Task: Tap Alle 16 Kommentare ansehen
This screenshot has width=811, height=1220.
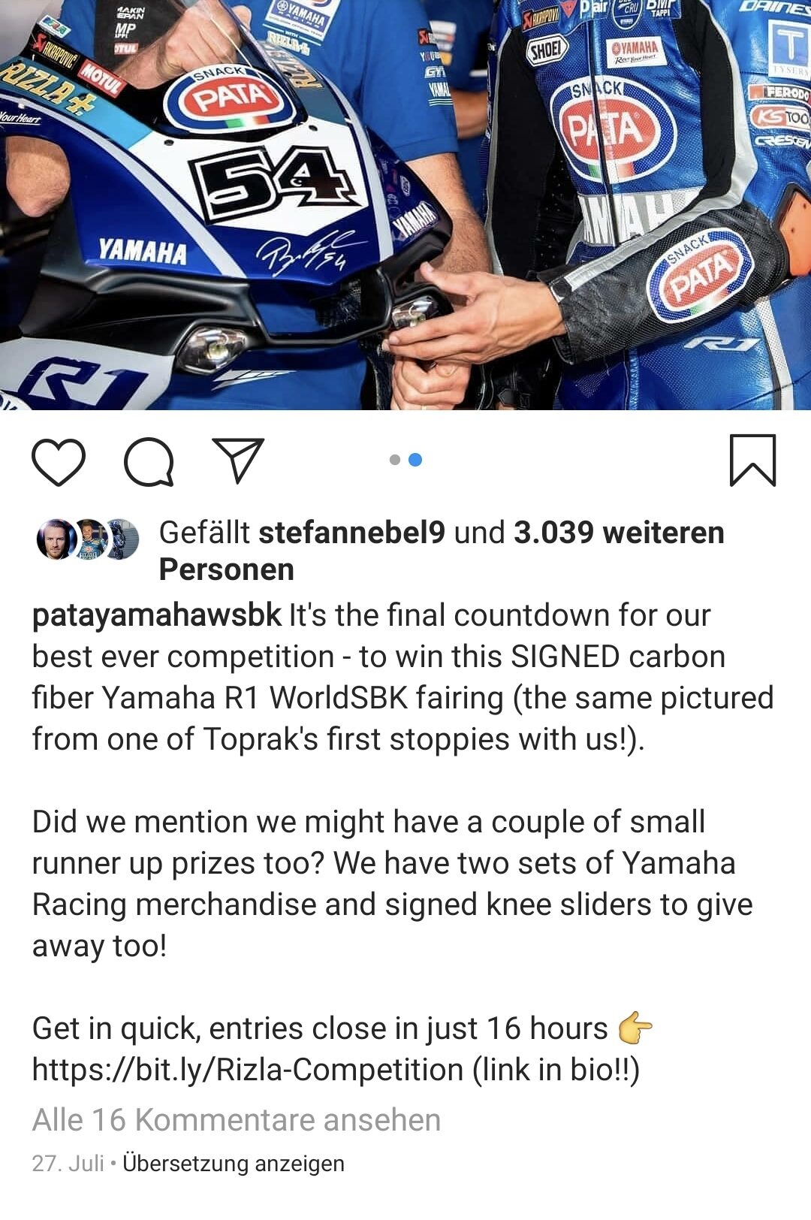Action: (x=237, y=1120)
